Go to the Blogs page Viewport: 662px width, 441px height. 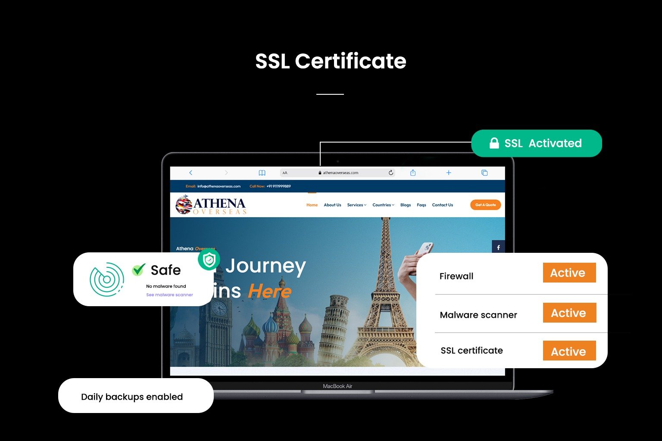click(406, 205)
